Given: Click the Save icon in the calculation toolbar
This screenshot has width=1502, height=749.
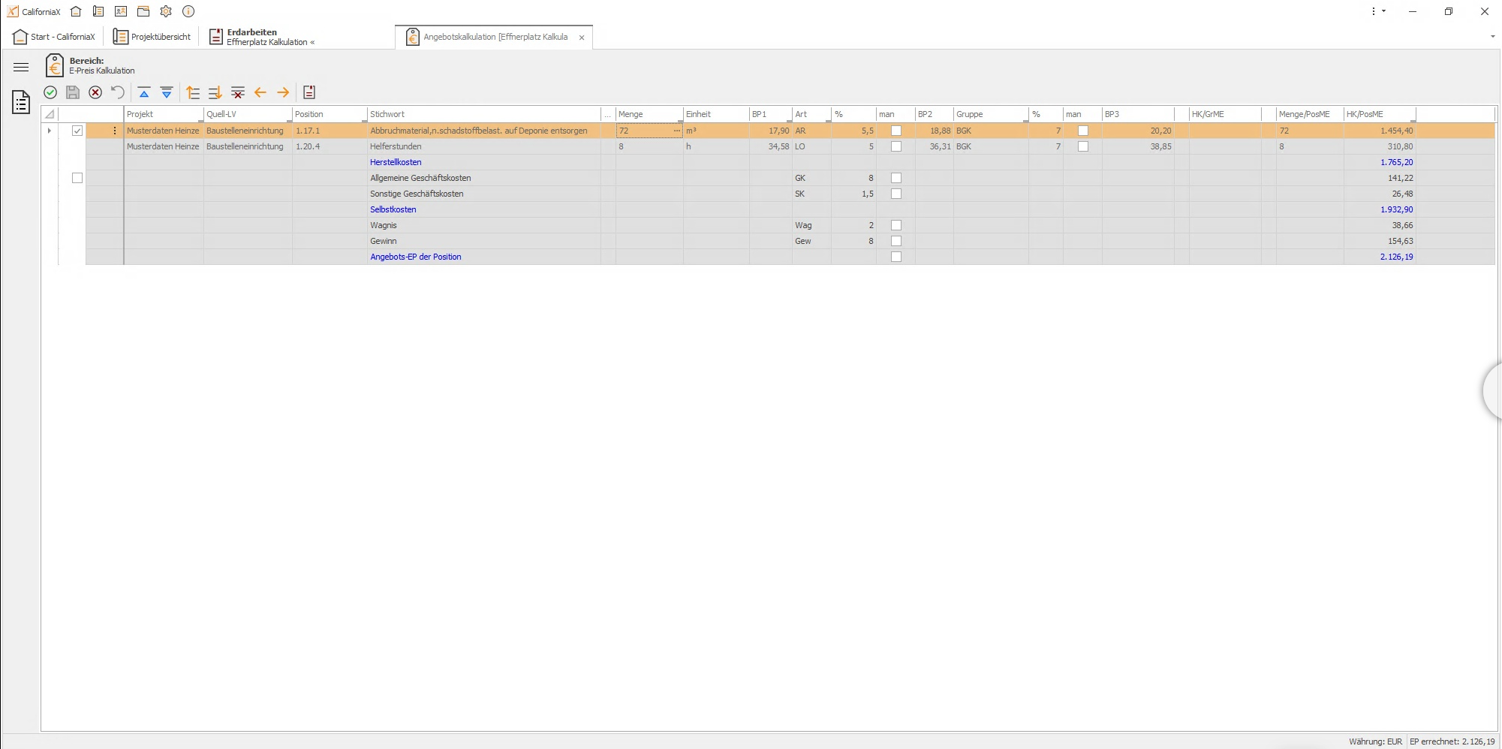Looking at the screenshot, I should (72, 92).
